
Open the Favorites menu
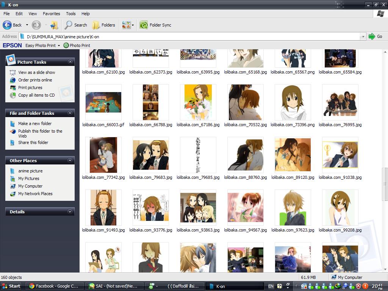52,14
